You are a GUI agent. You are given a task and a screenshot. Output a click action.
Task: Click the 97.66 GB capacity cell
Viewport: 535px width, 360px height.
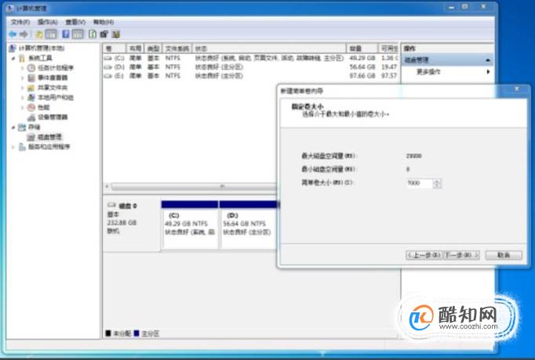(x=362, y=76)
